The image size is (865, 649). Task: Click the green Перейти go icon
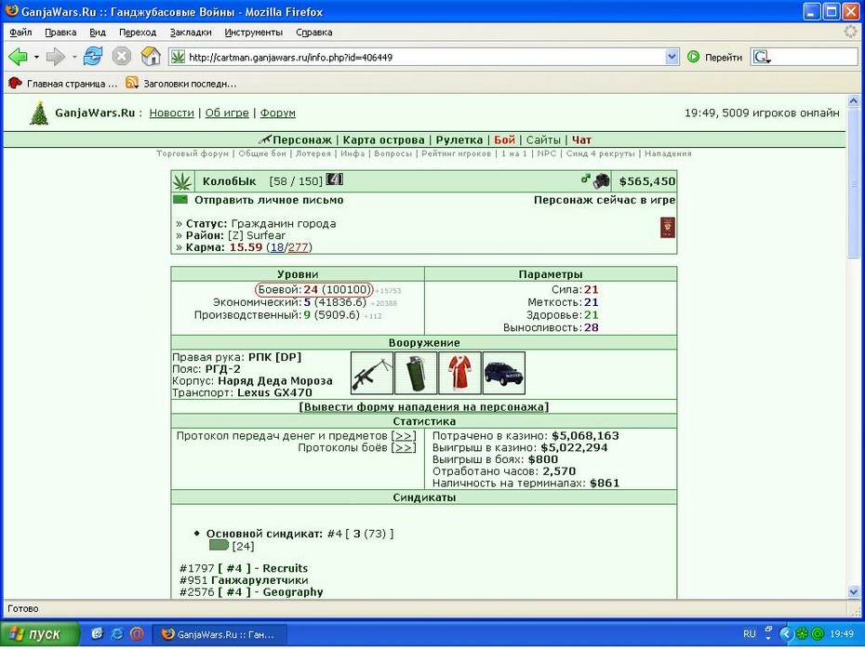(x=694, y=57)
